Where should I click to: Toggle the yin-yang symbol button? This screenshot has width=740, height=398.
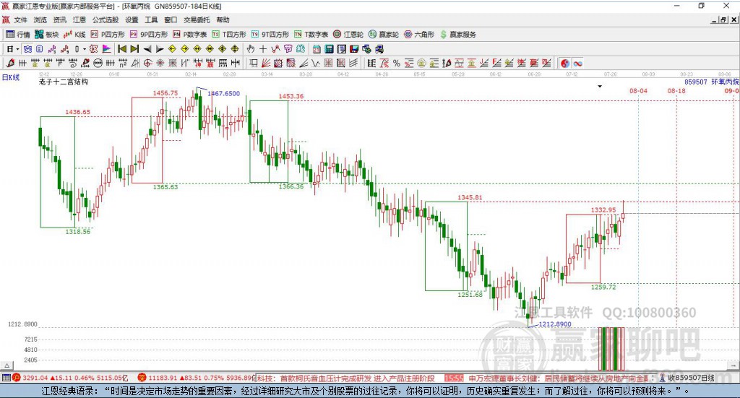[x=565, y=63]
